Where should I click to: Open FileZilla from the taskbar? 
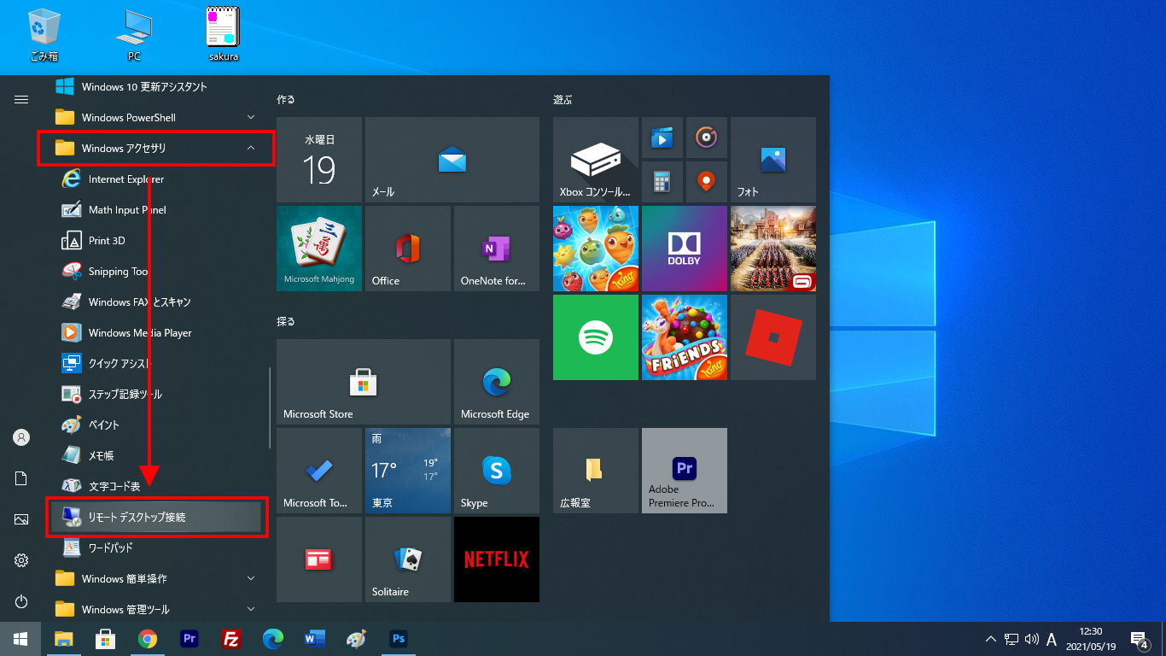(230, 639)
